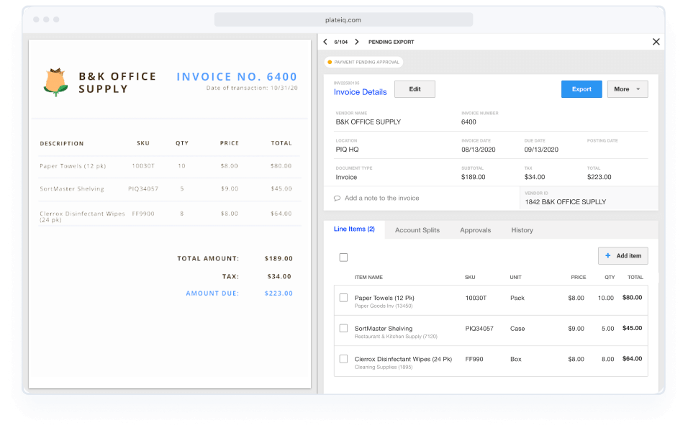Switch to the Account Splits tab
Image resolution: width=688 pixels, height=433 pixels.
click(417, 229)
